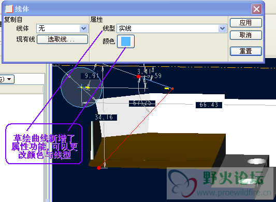
Task: Select the 34.16 dimension value
Action: (104, 117)
